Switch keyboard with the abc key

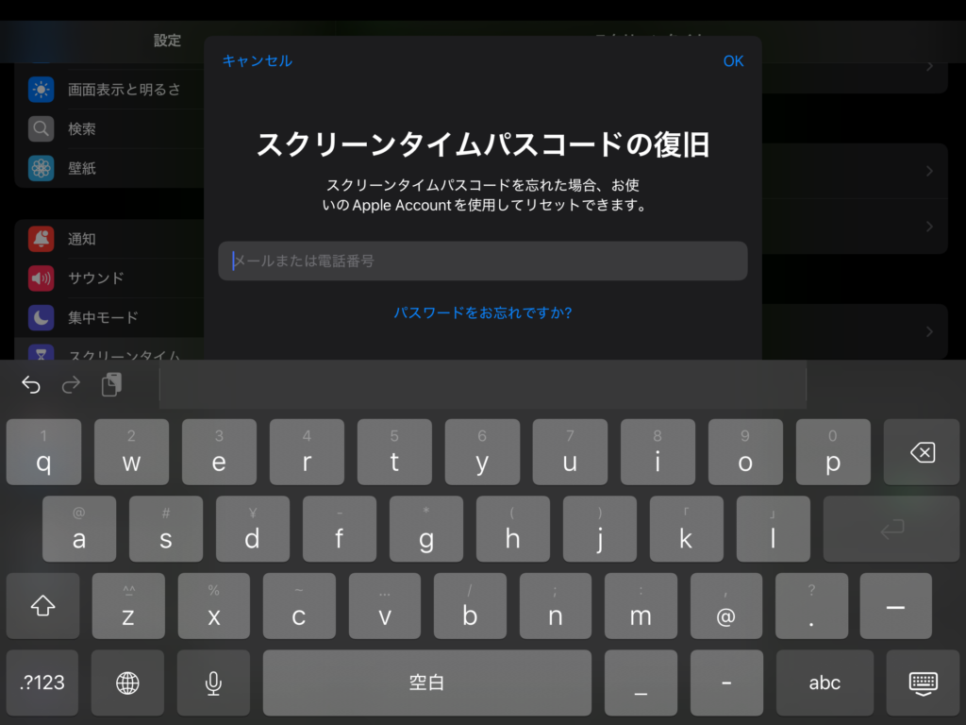pyautogui.click(x=824, y=683)
